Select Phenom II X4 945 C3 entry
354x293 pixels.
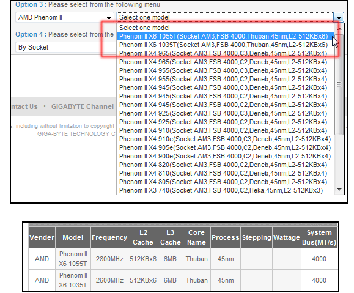pyautogui.click(x=226, y=88)
